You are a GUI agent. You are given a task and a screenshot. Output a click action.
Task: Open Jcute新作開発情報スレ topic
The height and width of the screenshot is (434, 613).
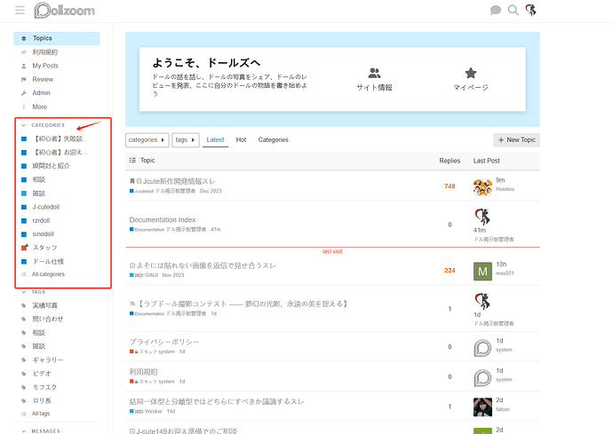[179, 181]
